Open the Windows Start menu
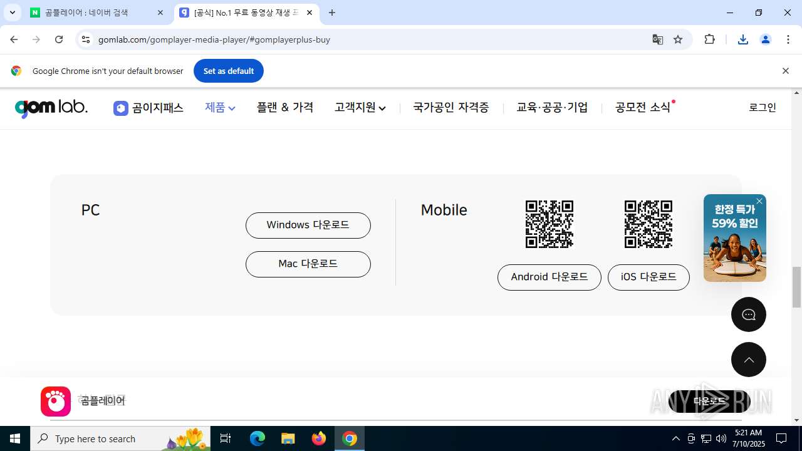 pos(15,438)
